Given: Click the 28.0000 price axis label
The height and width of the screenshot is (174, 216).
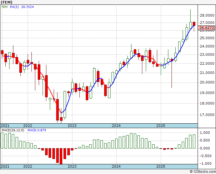Looking at the screenshot, I should coord(207,15).
